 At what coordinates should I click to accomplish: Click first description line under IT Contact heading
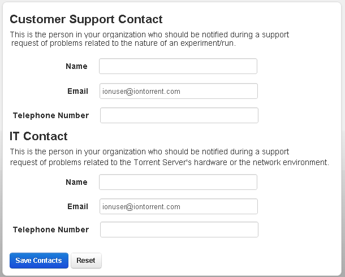[x=150, y=152]
